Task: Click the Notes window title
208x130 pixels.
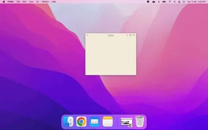Action: [111, 35]
